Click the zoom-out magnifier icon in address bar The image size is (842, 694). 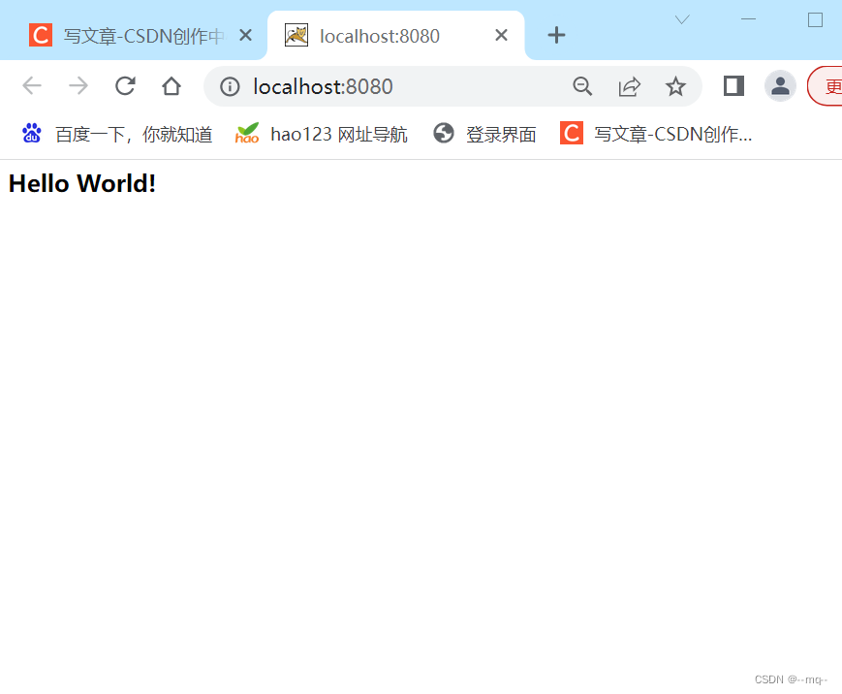point(582,85)
